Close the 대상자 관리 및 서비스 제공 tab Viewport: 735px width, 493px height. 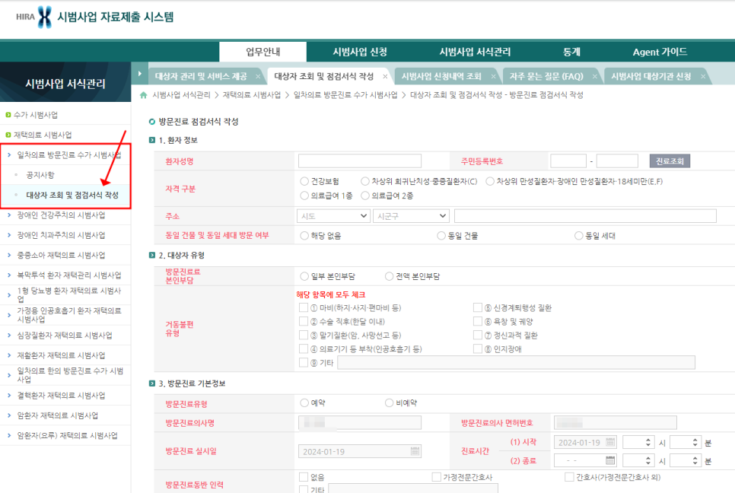coord(258,76)
